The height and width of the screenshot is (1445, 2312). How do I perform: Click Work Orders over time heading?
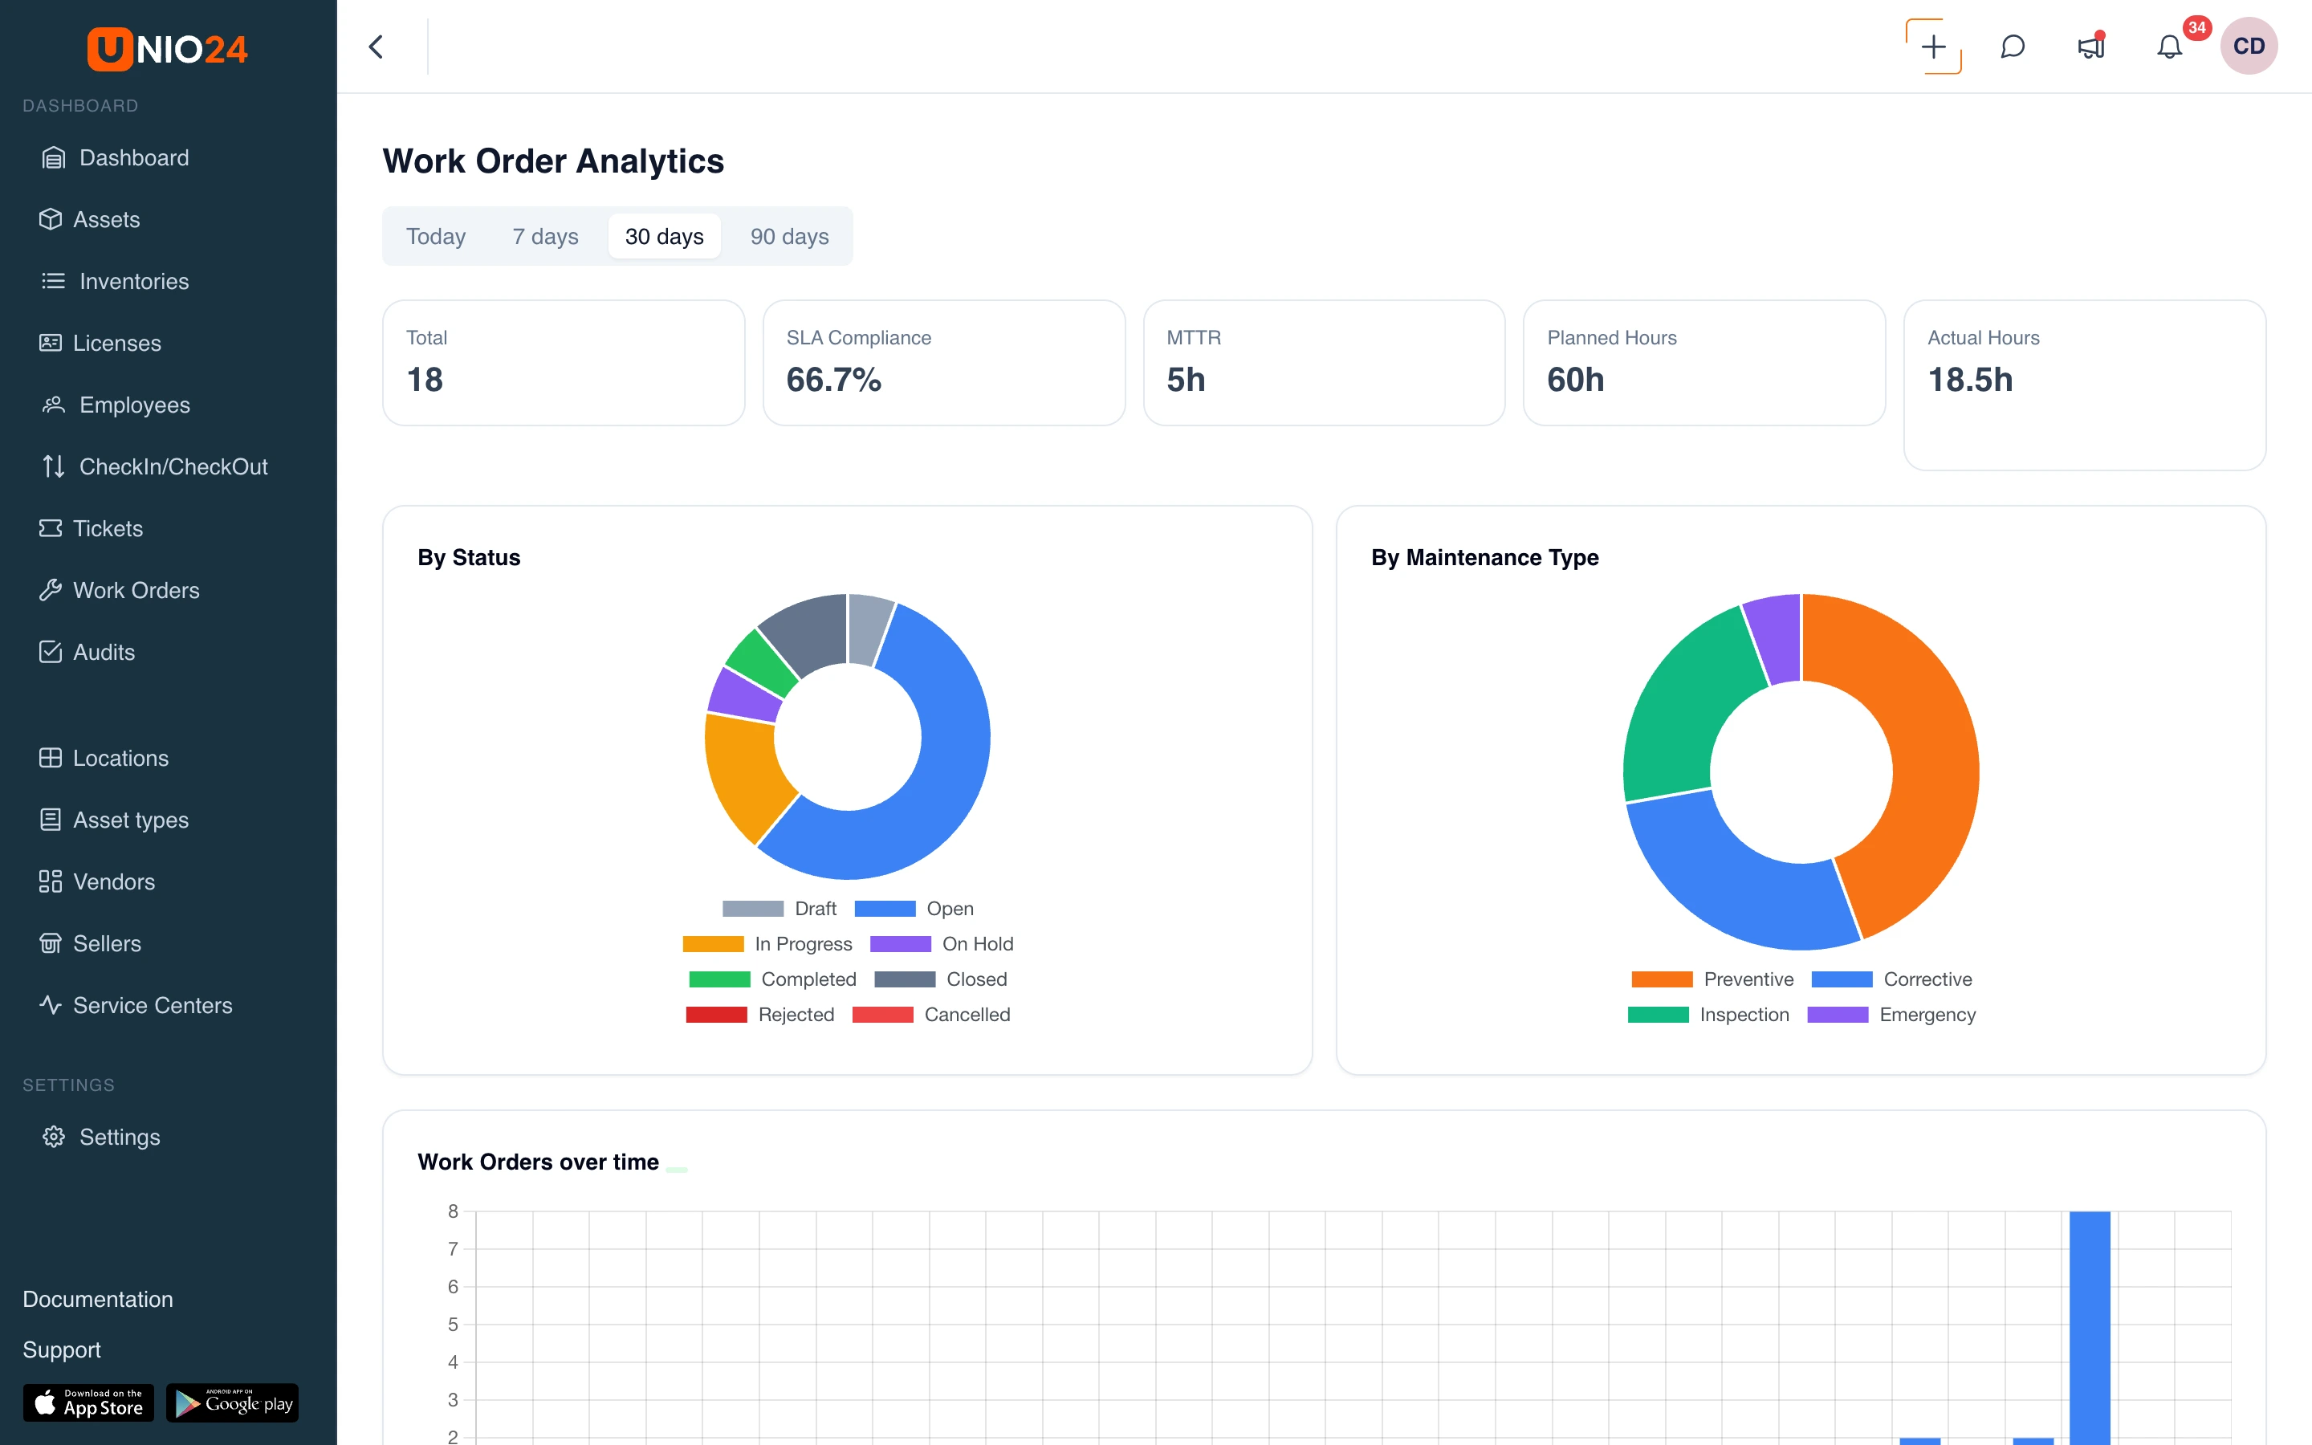point(538,1161)
